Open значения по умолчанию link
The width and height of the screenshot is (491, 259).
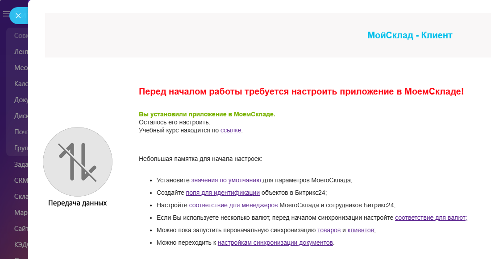pos(226,180)
